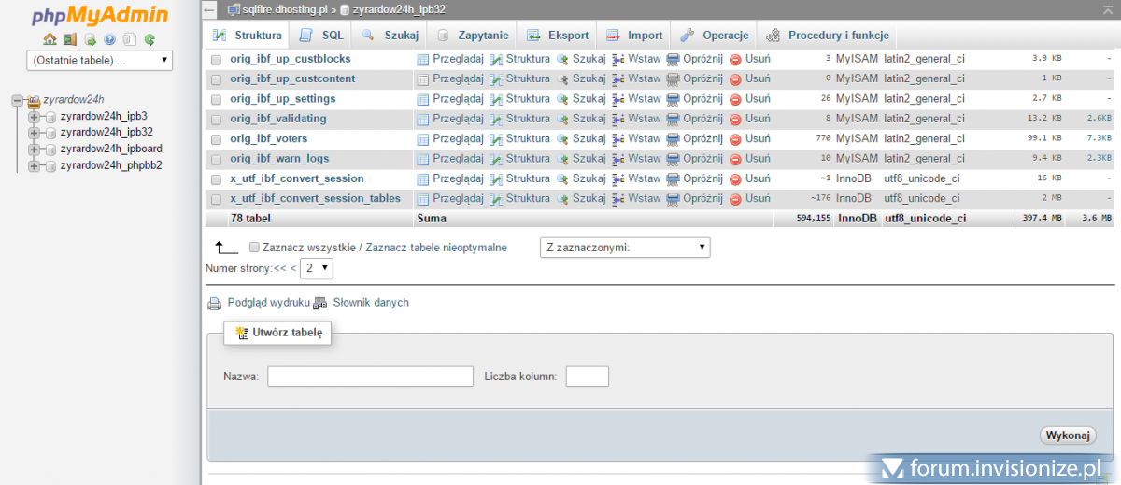The image size is (1121, 485).
Task: Open the Operacje tab
Action: (715, 36)
